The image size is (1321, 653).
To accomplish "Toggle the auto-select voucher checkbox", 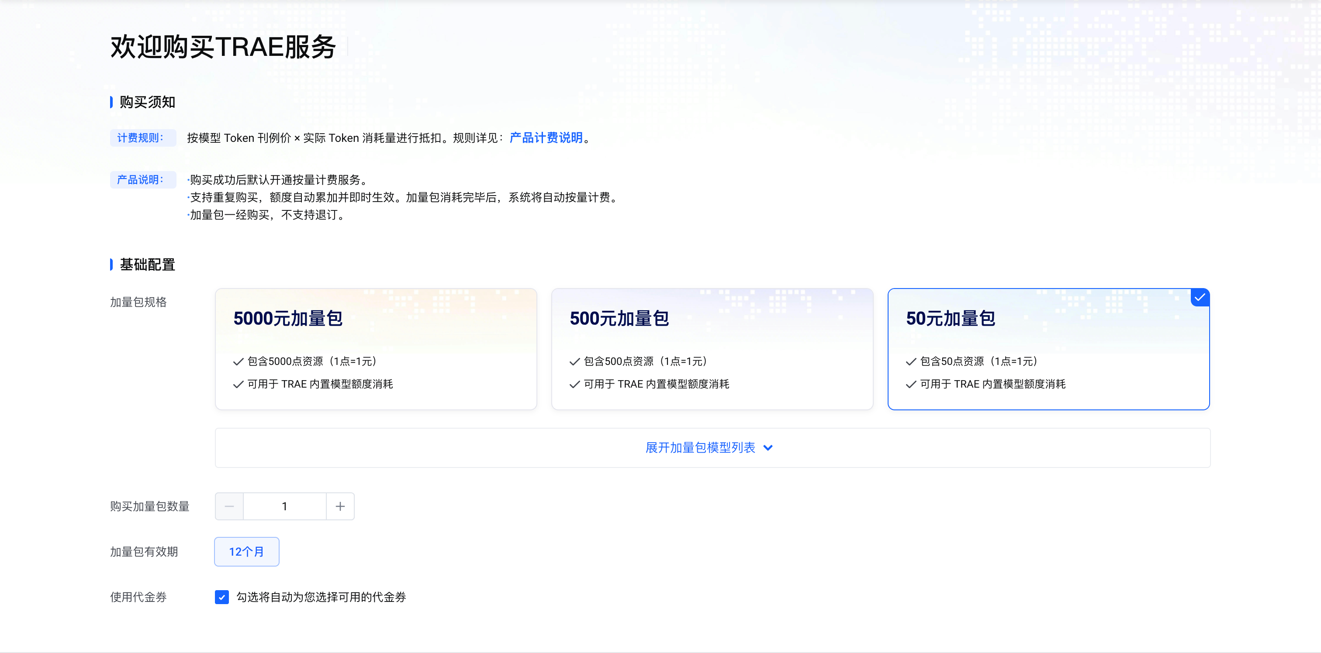I will [x=222, y=597].
